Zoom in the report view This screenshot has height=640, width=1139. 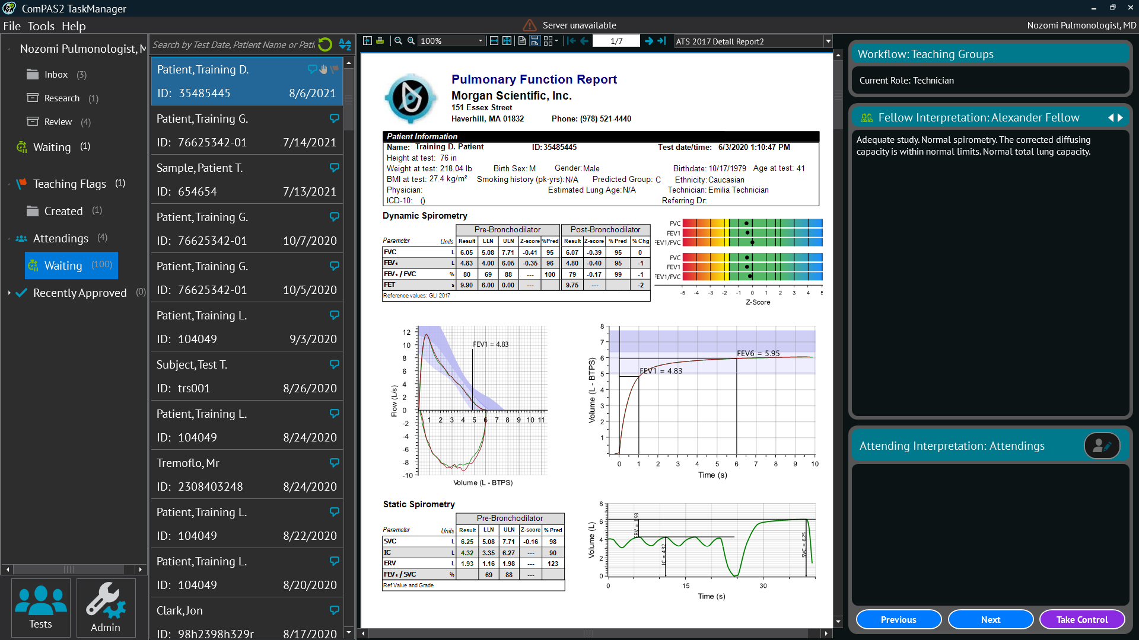[411, 41]
